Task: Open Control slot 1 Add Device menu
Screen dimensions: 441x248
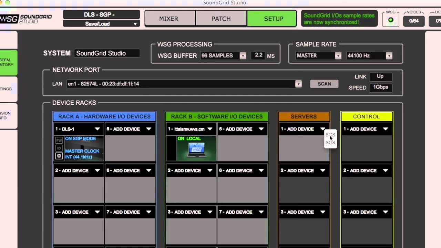Action: [367, 129]
